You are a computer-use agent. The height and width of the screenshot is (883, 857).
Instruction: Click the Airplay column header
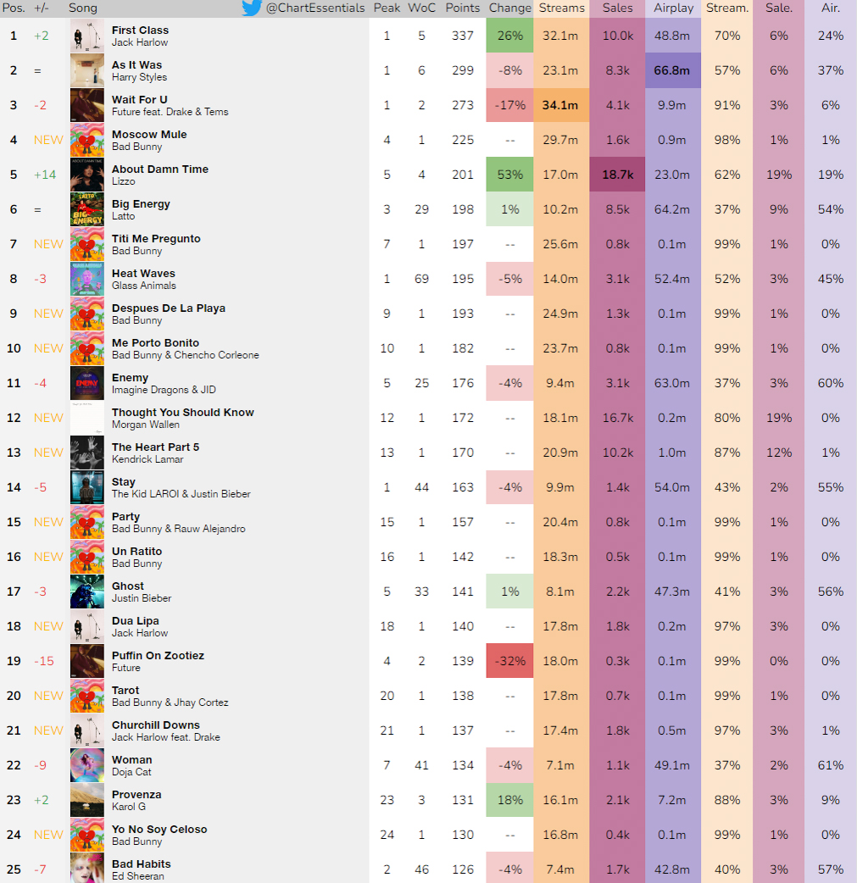pos(673,8)
